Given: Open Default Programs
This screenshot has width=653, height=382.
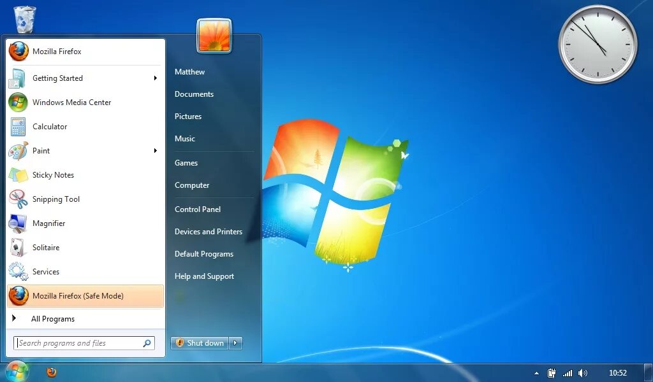Looking at the screenshot, I should point(203,254).
